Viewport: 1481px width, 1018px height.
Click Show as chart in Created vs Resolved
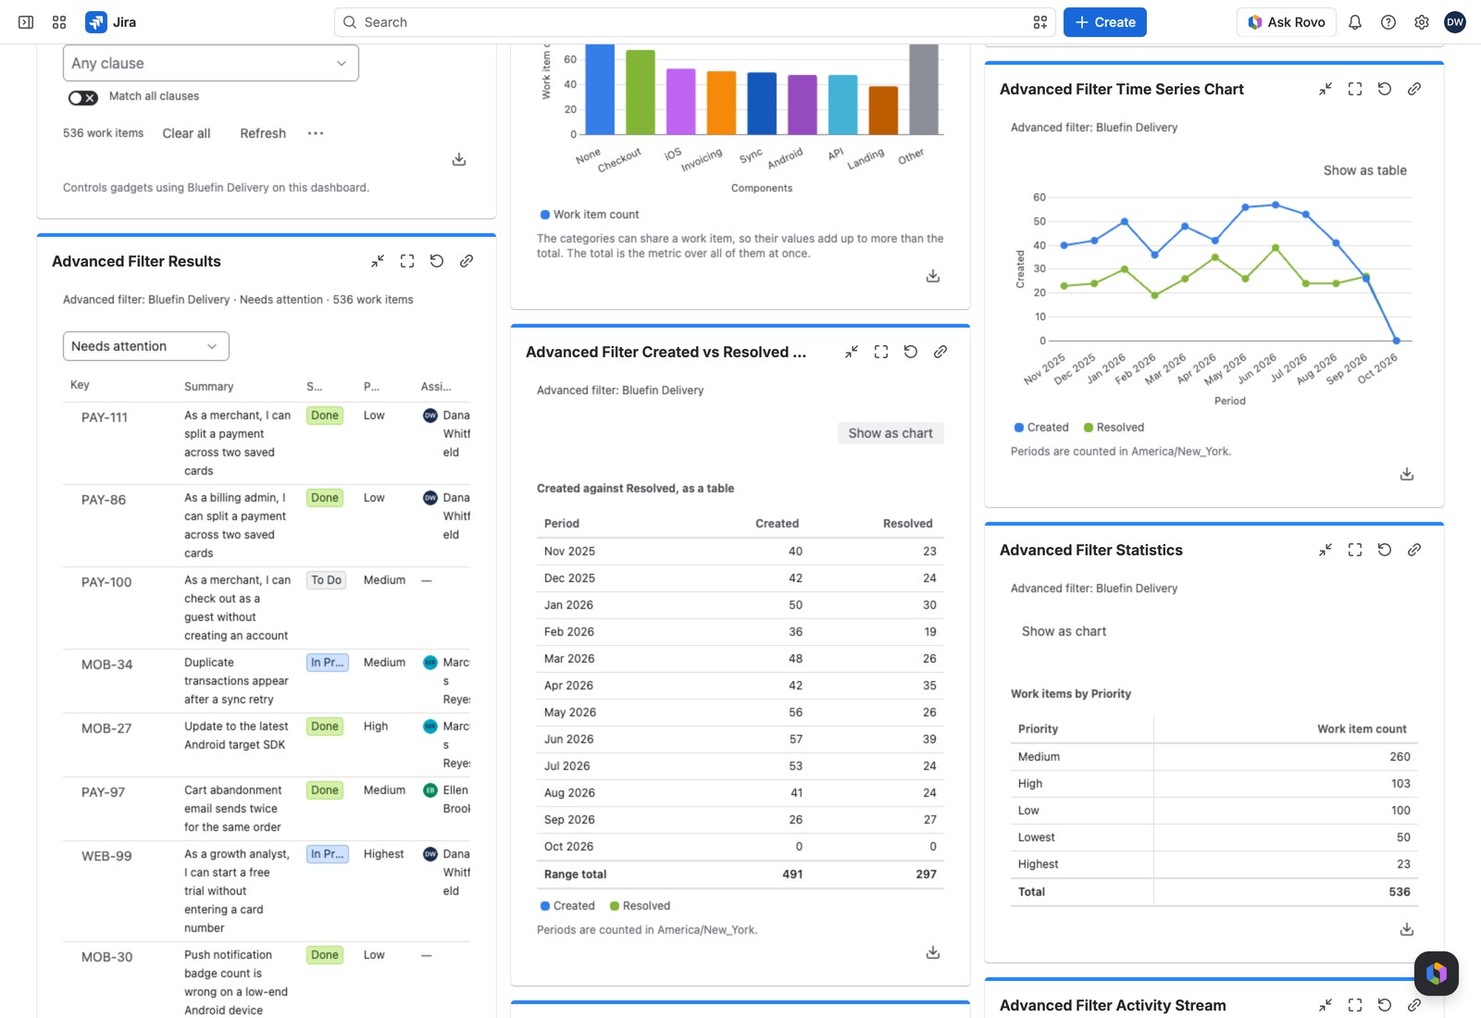(890, 433)
